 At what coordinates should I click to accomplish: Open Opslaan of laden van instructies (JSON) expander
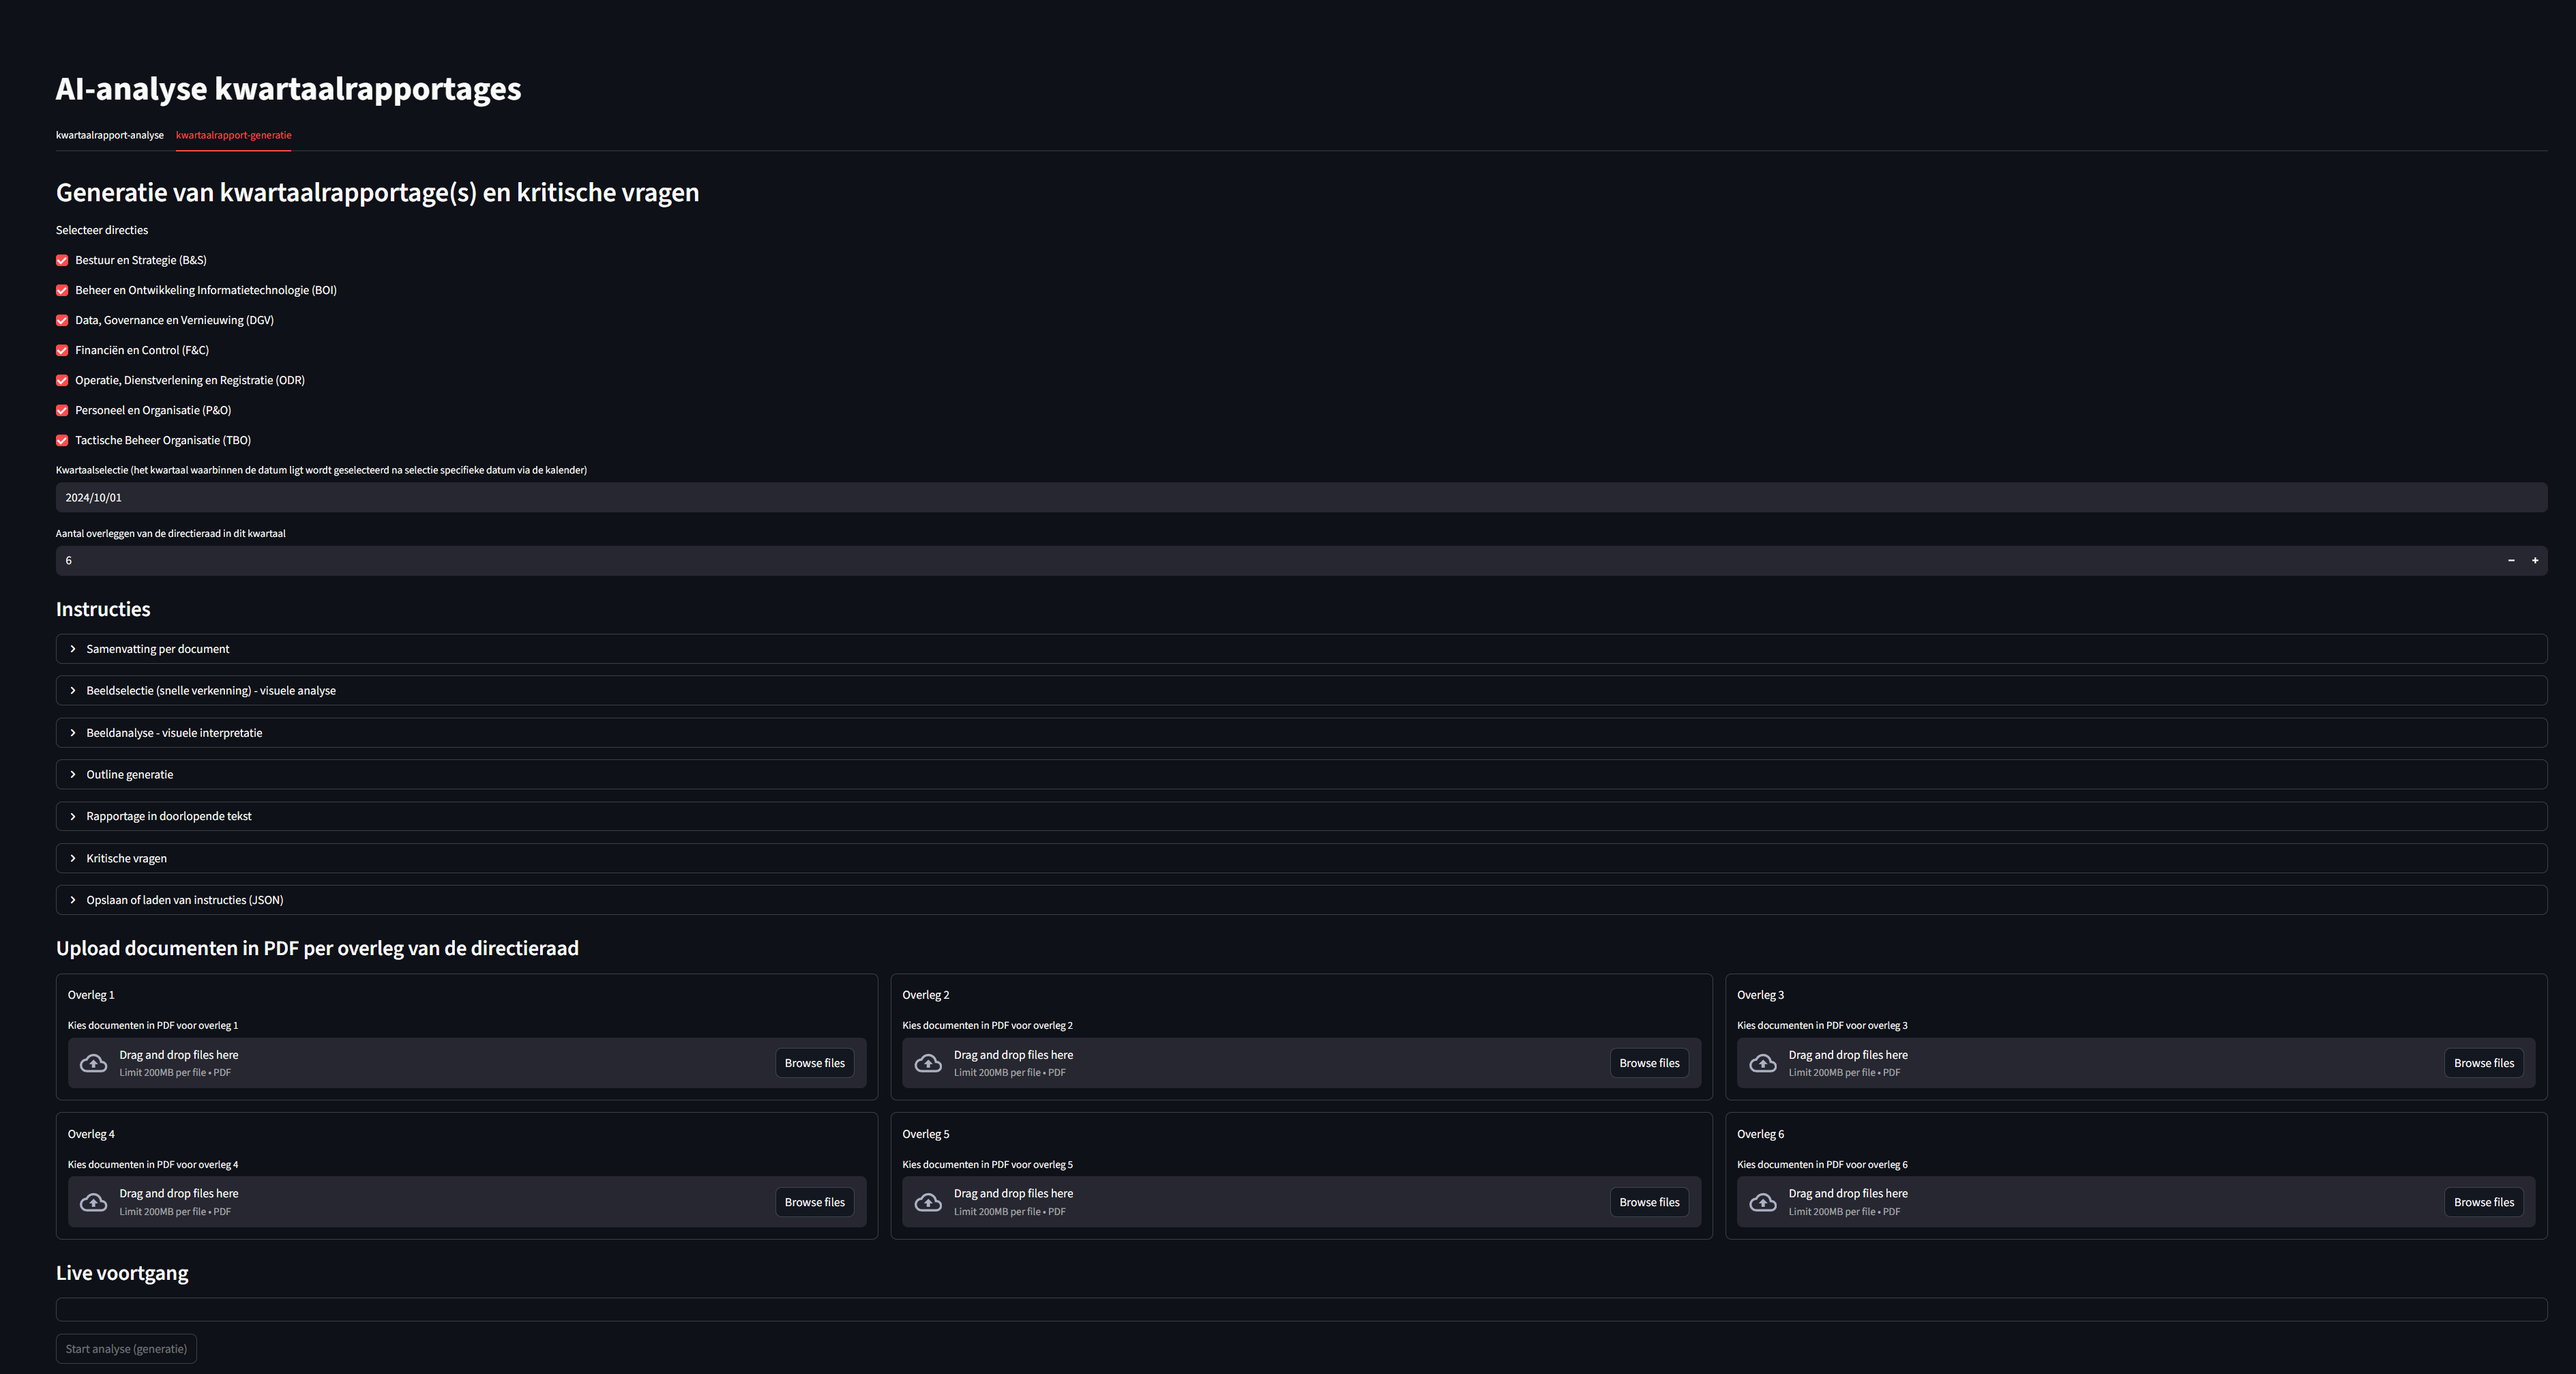point(185,900)
